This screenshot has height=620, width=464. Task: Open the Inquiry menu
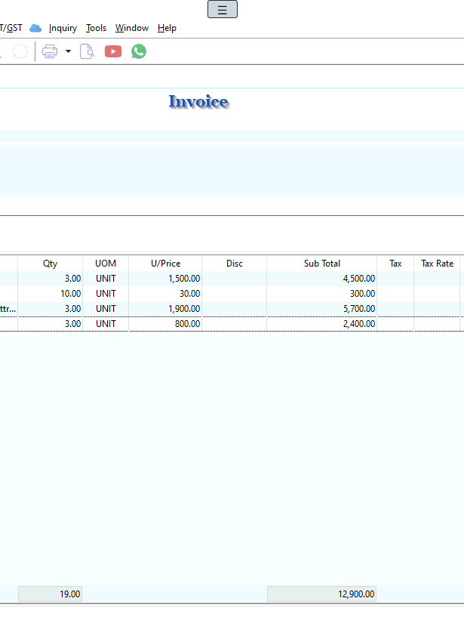tap(63, 28)
